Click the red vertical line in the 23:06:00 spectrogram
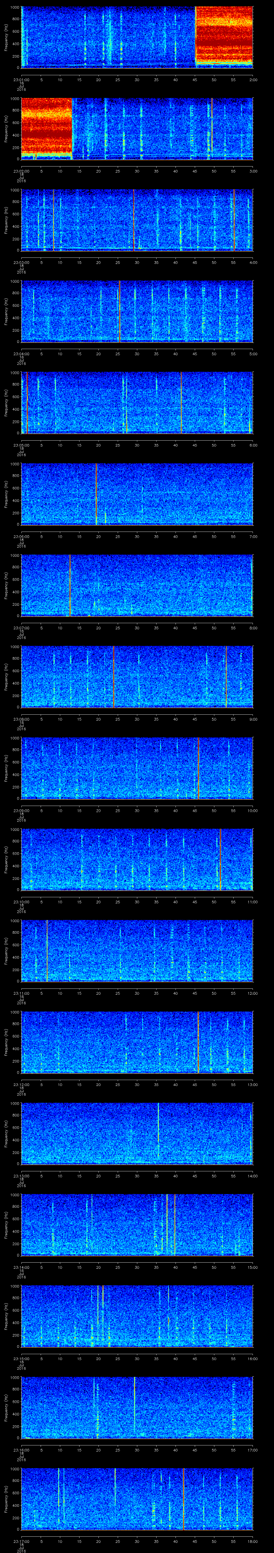The width and height of the screenshot is (274, 1553). [96, 494]
